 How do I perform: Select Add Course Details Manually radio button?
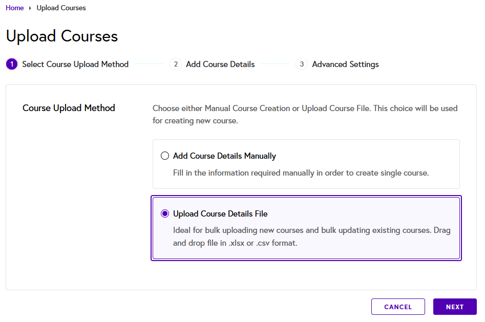[165, 156]
